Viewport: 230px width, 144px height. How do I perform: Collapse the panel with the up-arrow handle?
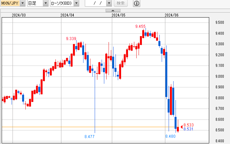click(113, 11)
